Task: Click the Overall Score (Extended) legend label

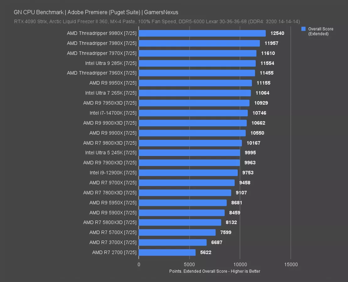Action: 320,31
